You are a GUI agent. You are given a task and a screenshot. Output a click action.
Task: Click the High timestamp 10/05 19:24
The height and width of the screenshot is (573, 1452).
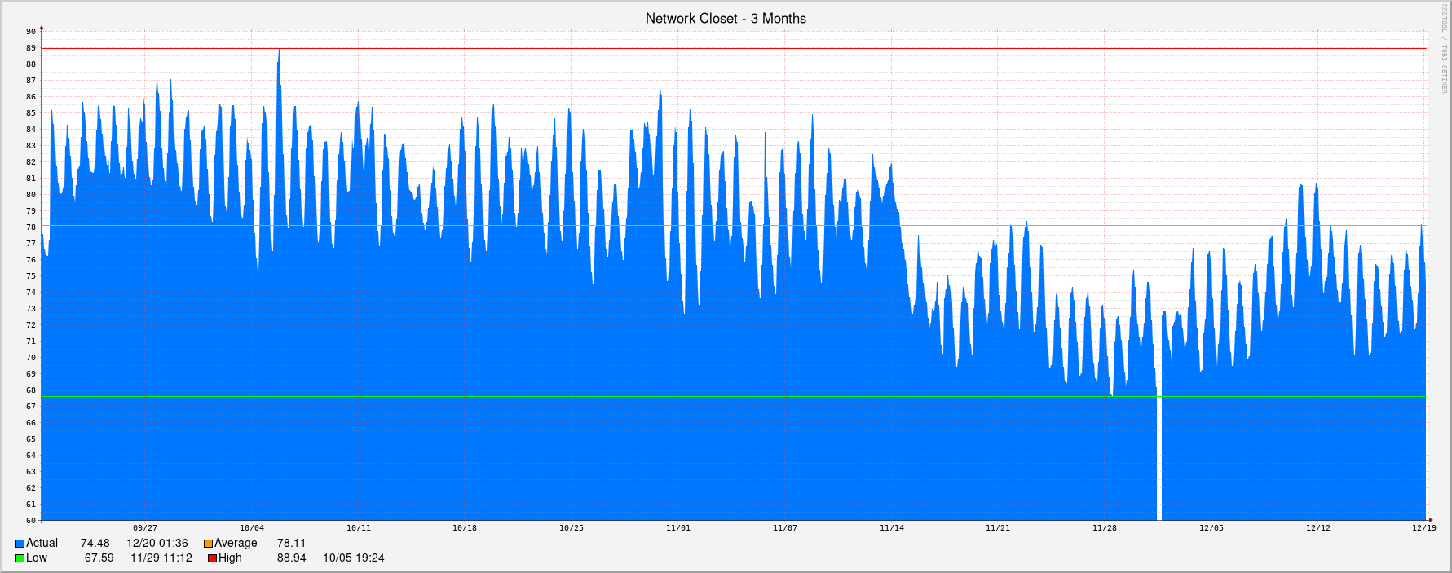point(353,558)
